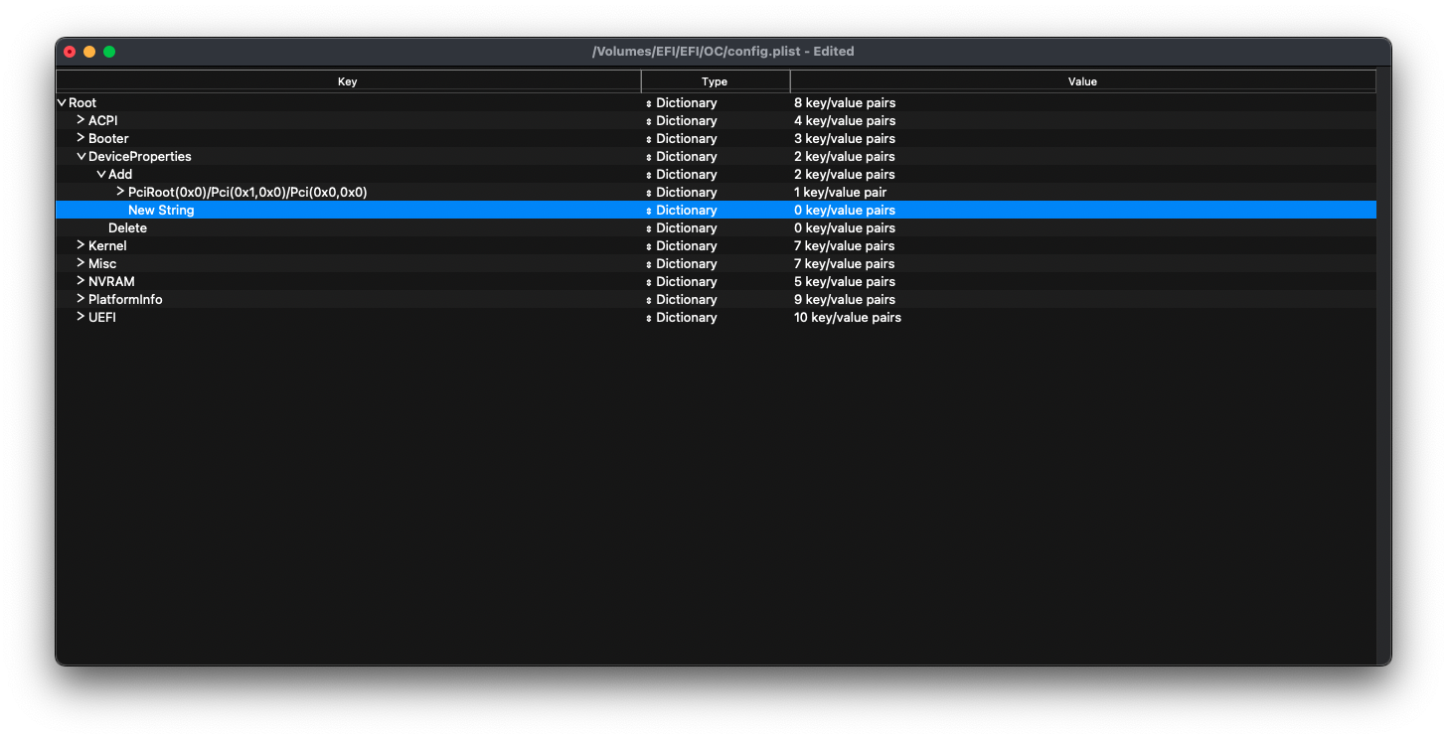This screenshot has width=1447, height=739.
Task: Select the Delete row
Action: pos(127,228)
